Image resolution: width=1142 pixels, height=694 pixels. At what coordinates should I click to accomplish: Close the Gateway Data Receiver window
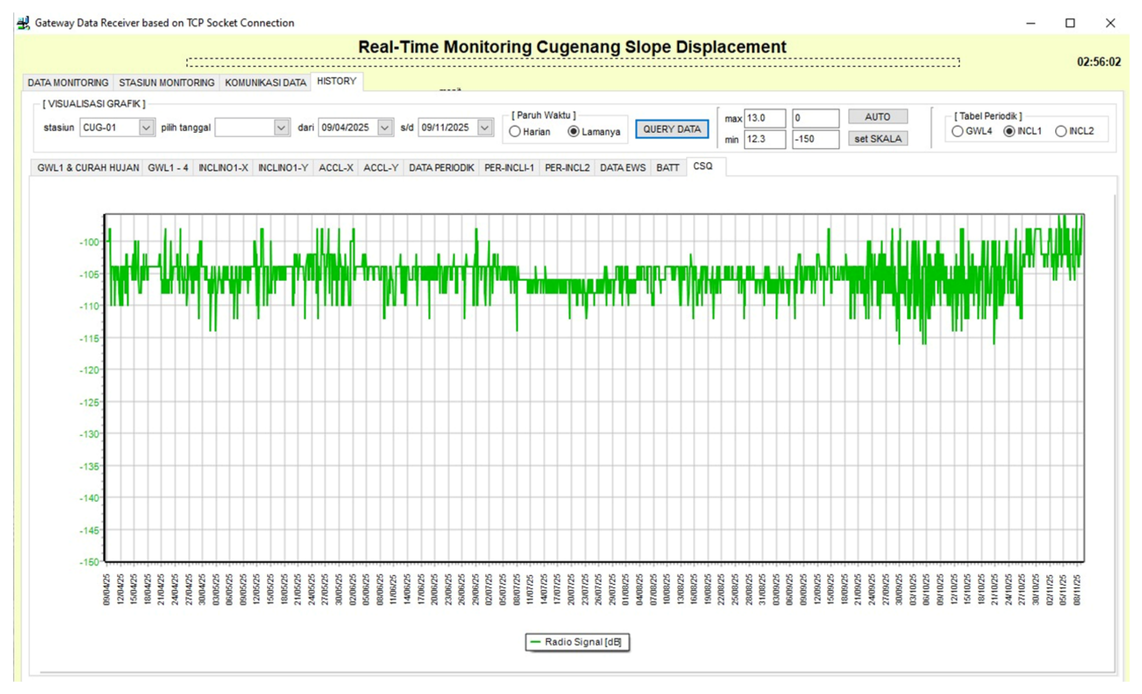pyautogui.click(x=1110, y=23)
